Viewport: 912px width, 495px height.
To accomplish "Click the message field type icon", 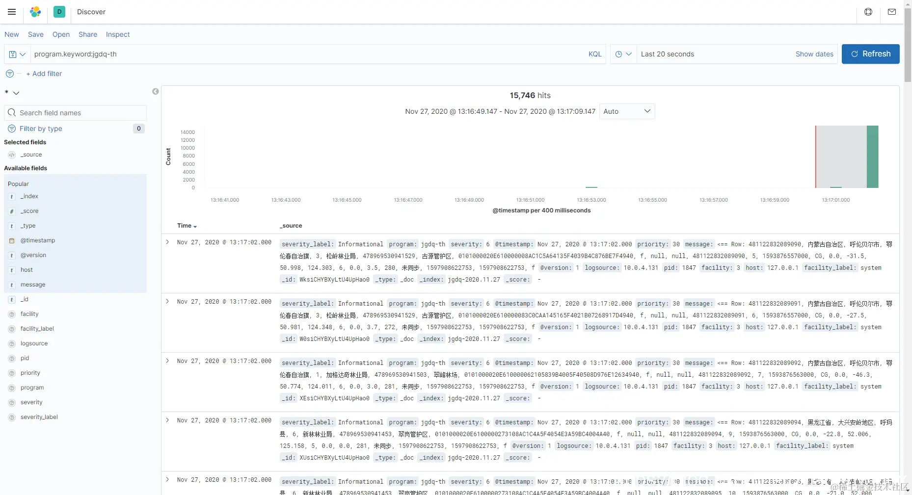I will click(x=12, y=285).
